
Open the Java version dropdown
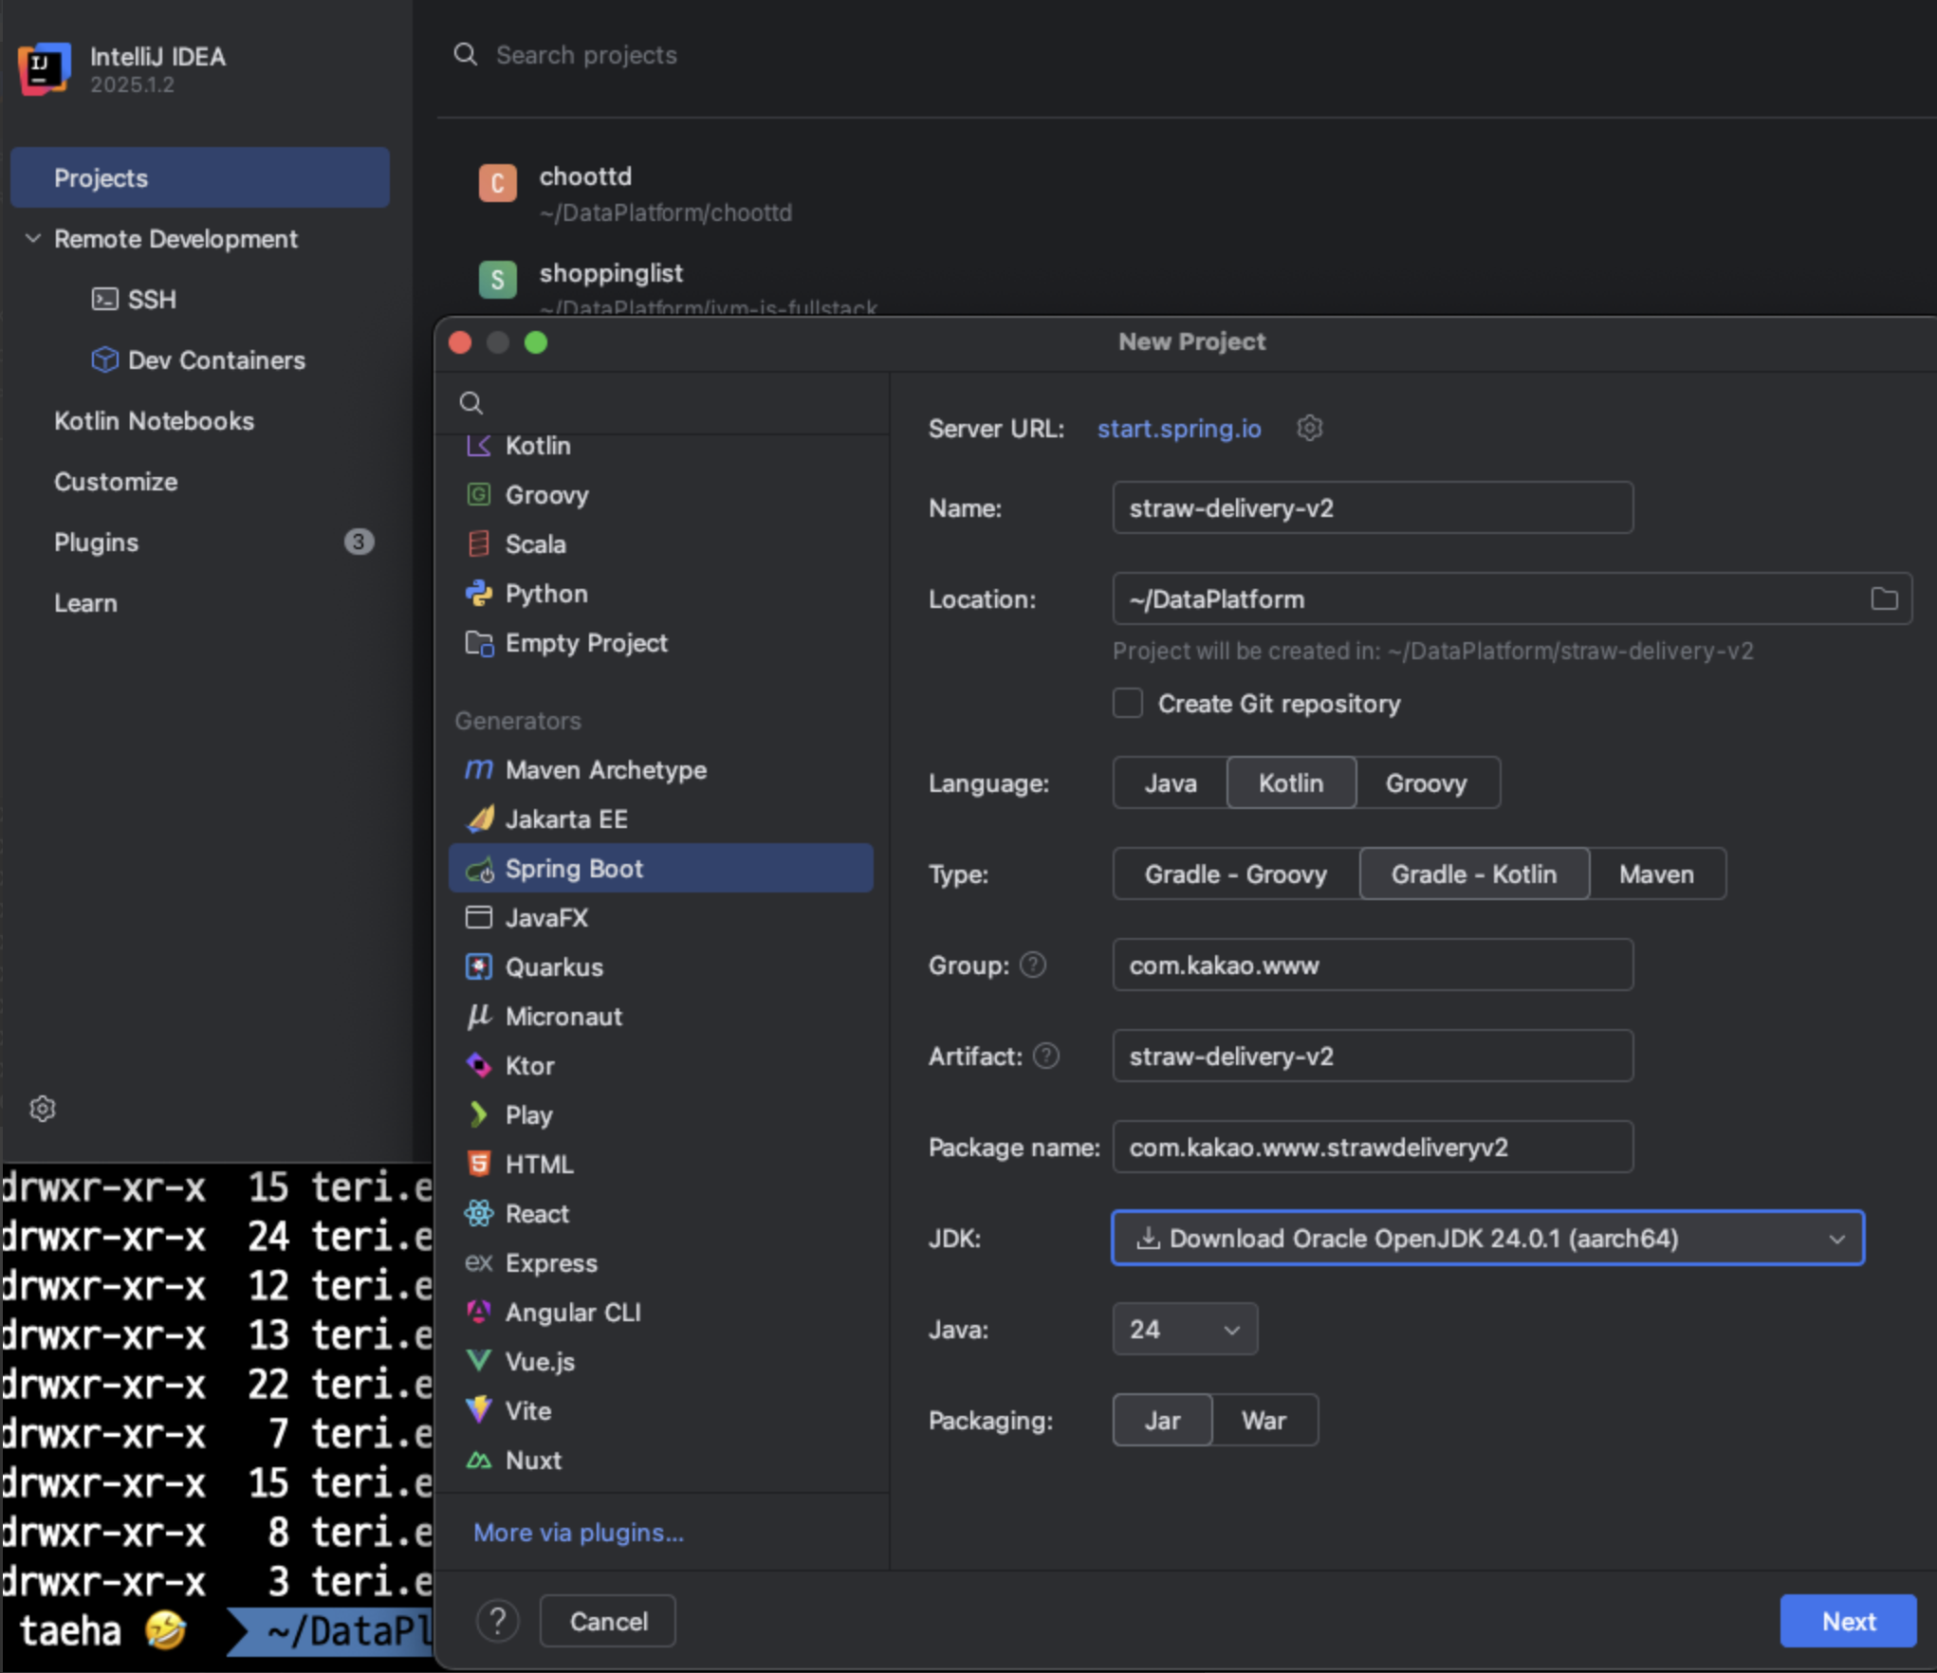coord(1184,1330)
